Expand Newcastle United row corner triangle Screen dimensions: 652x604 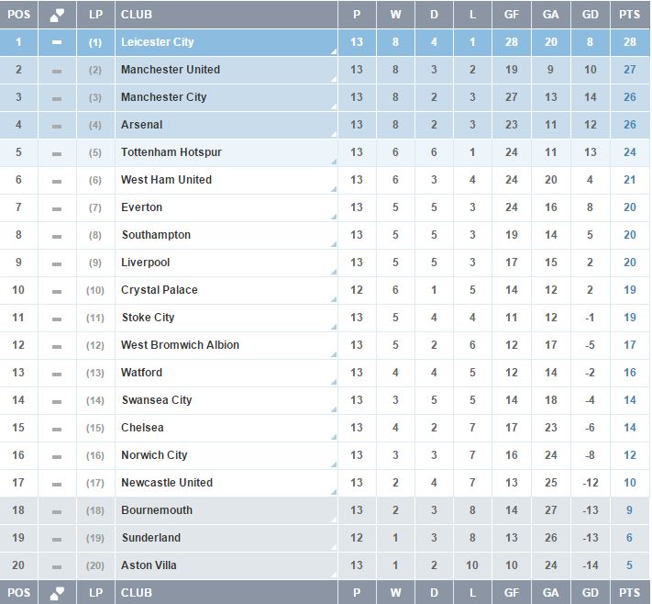coord(334,492)
